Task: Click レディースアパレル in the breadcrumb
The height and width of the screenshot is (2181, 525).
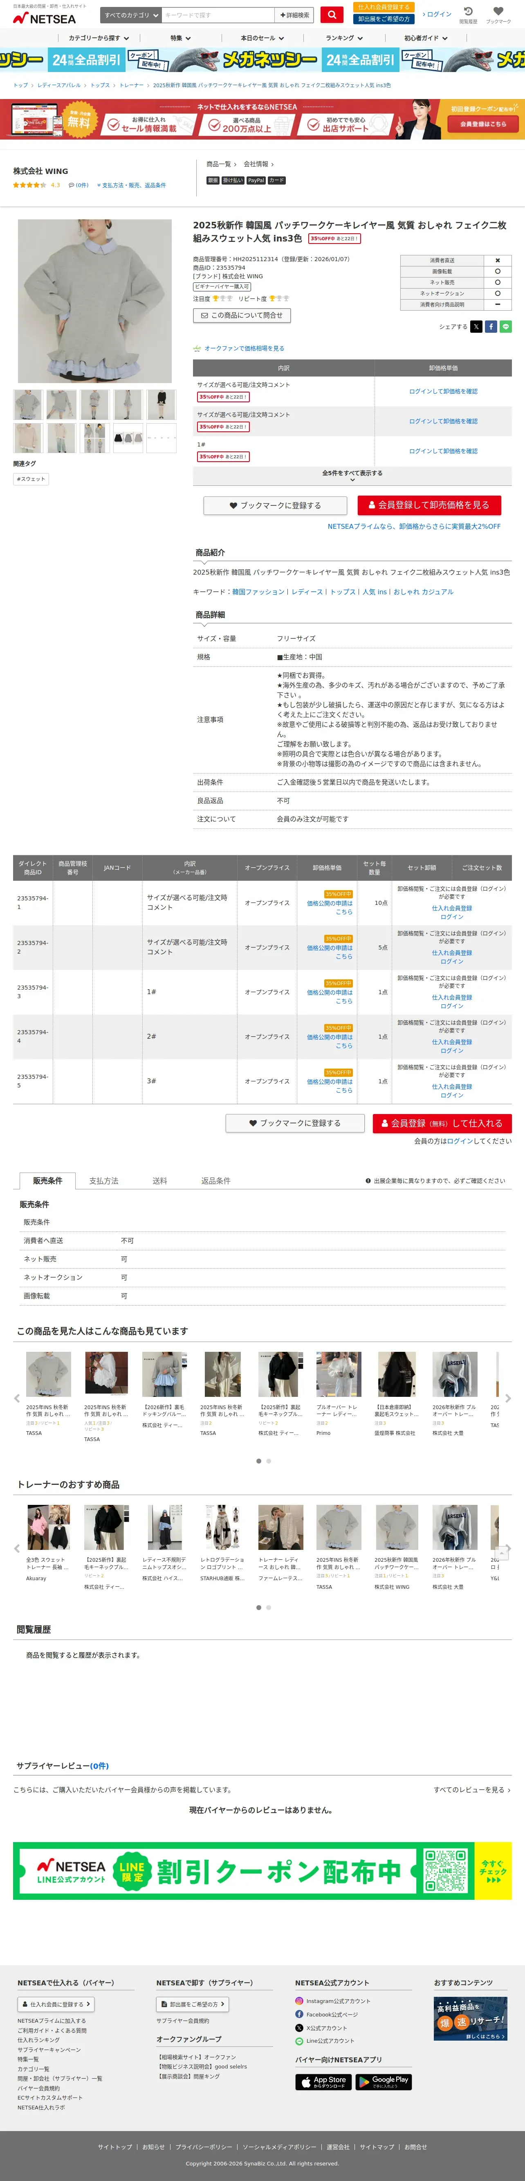Action: tap(59, 86)
